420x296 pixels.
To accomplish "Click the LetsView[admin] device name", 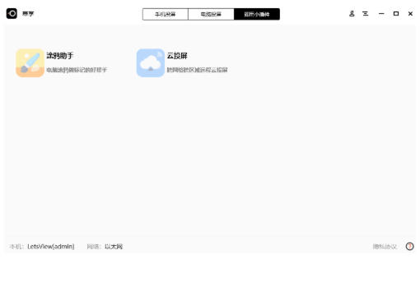I will point(51,247).
